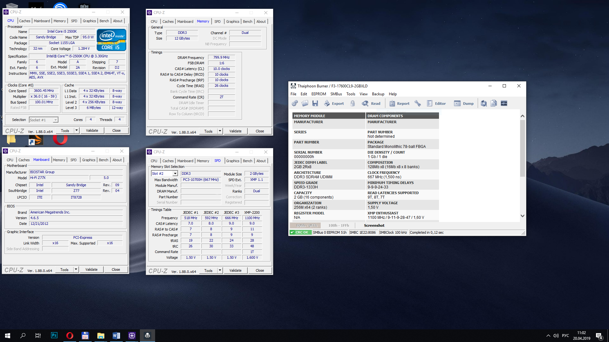Click scroll-up arrow in Thaiphoon Burner
Screen dimensions: 609x342
coord(522,116)
